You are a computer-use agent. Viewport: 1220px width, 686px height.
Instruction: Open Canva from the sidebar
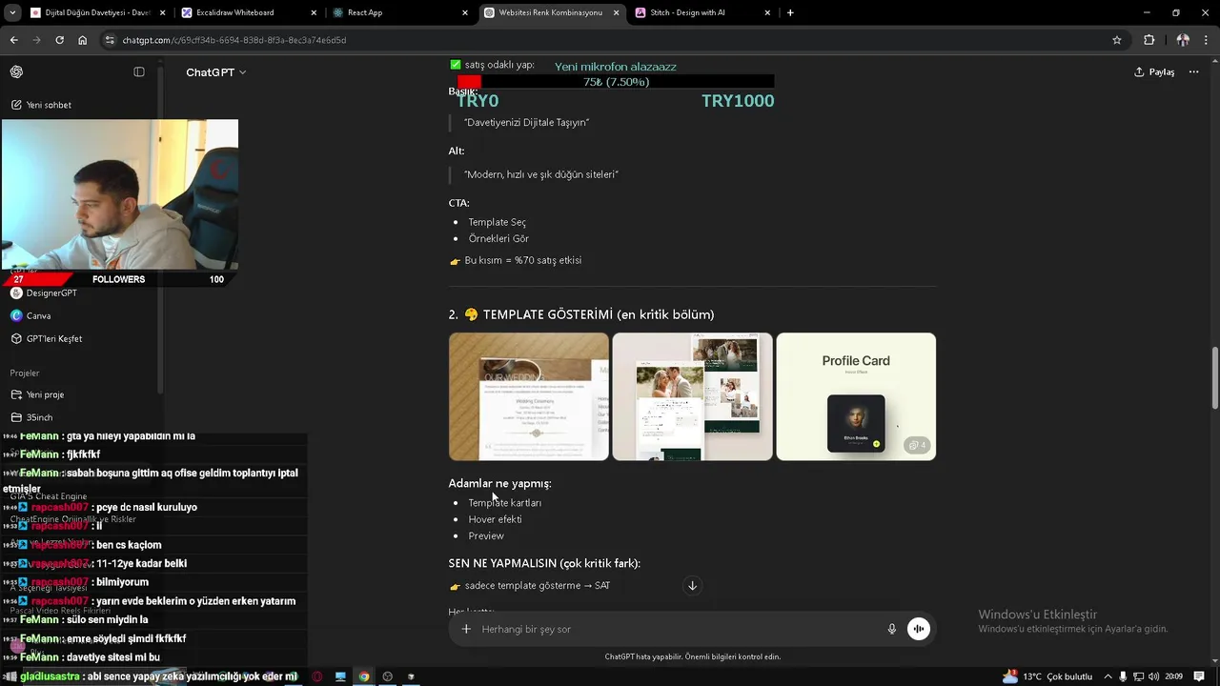(30, 315)
